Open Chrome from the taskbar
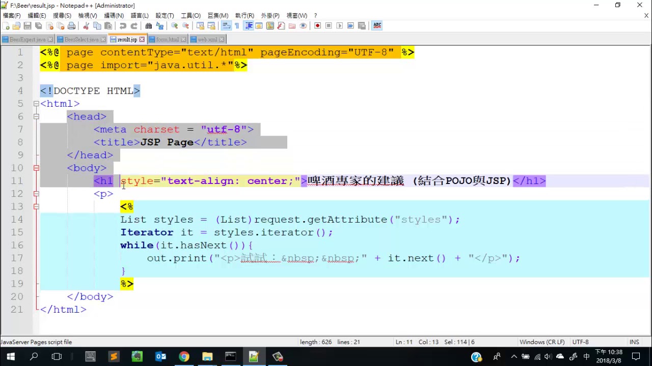This screenshot has width=652, height=366. tap(184, 356)
